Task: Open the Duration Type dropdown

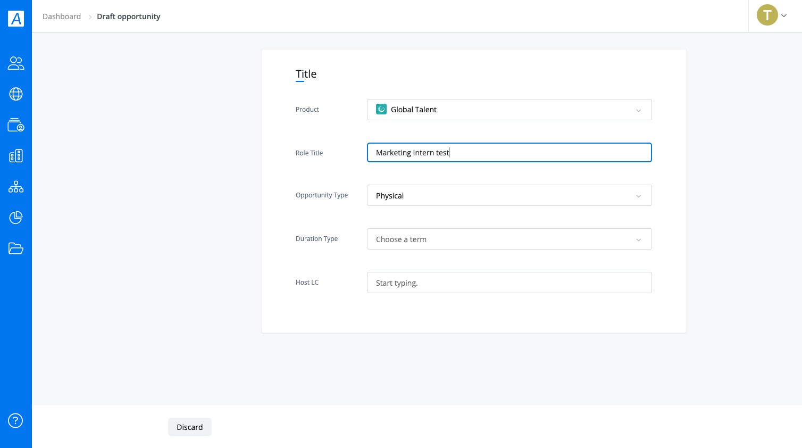Action: click(509, 239)
